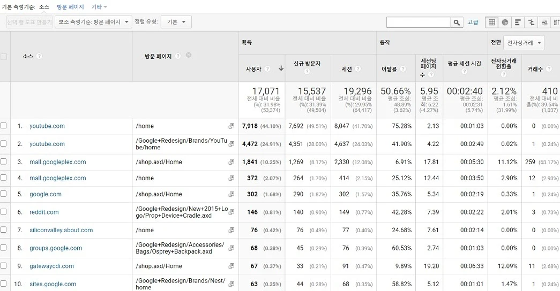Open groups.google.com source link

pyautogui.click(x=56, y=248)
